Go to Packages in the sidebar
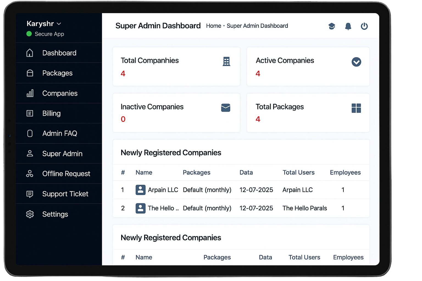This screenshot has width=422, height=281. coord(57,73)
